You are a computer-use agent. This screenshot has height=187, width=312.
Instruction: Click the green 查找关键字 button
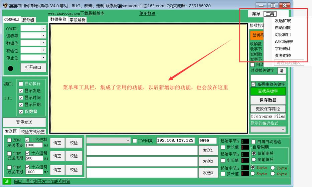coord(268,91)
